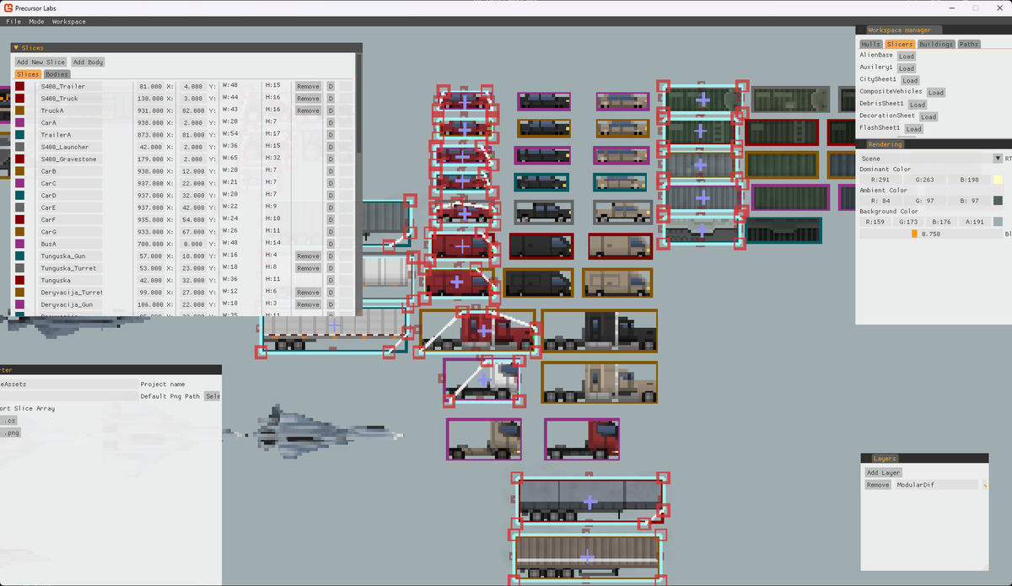This screenshot has width=1012, height=586.
Task: Click the Project name input field
Action: pos(69,384)
